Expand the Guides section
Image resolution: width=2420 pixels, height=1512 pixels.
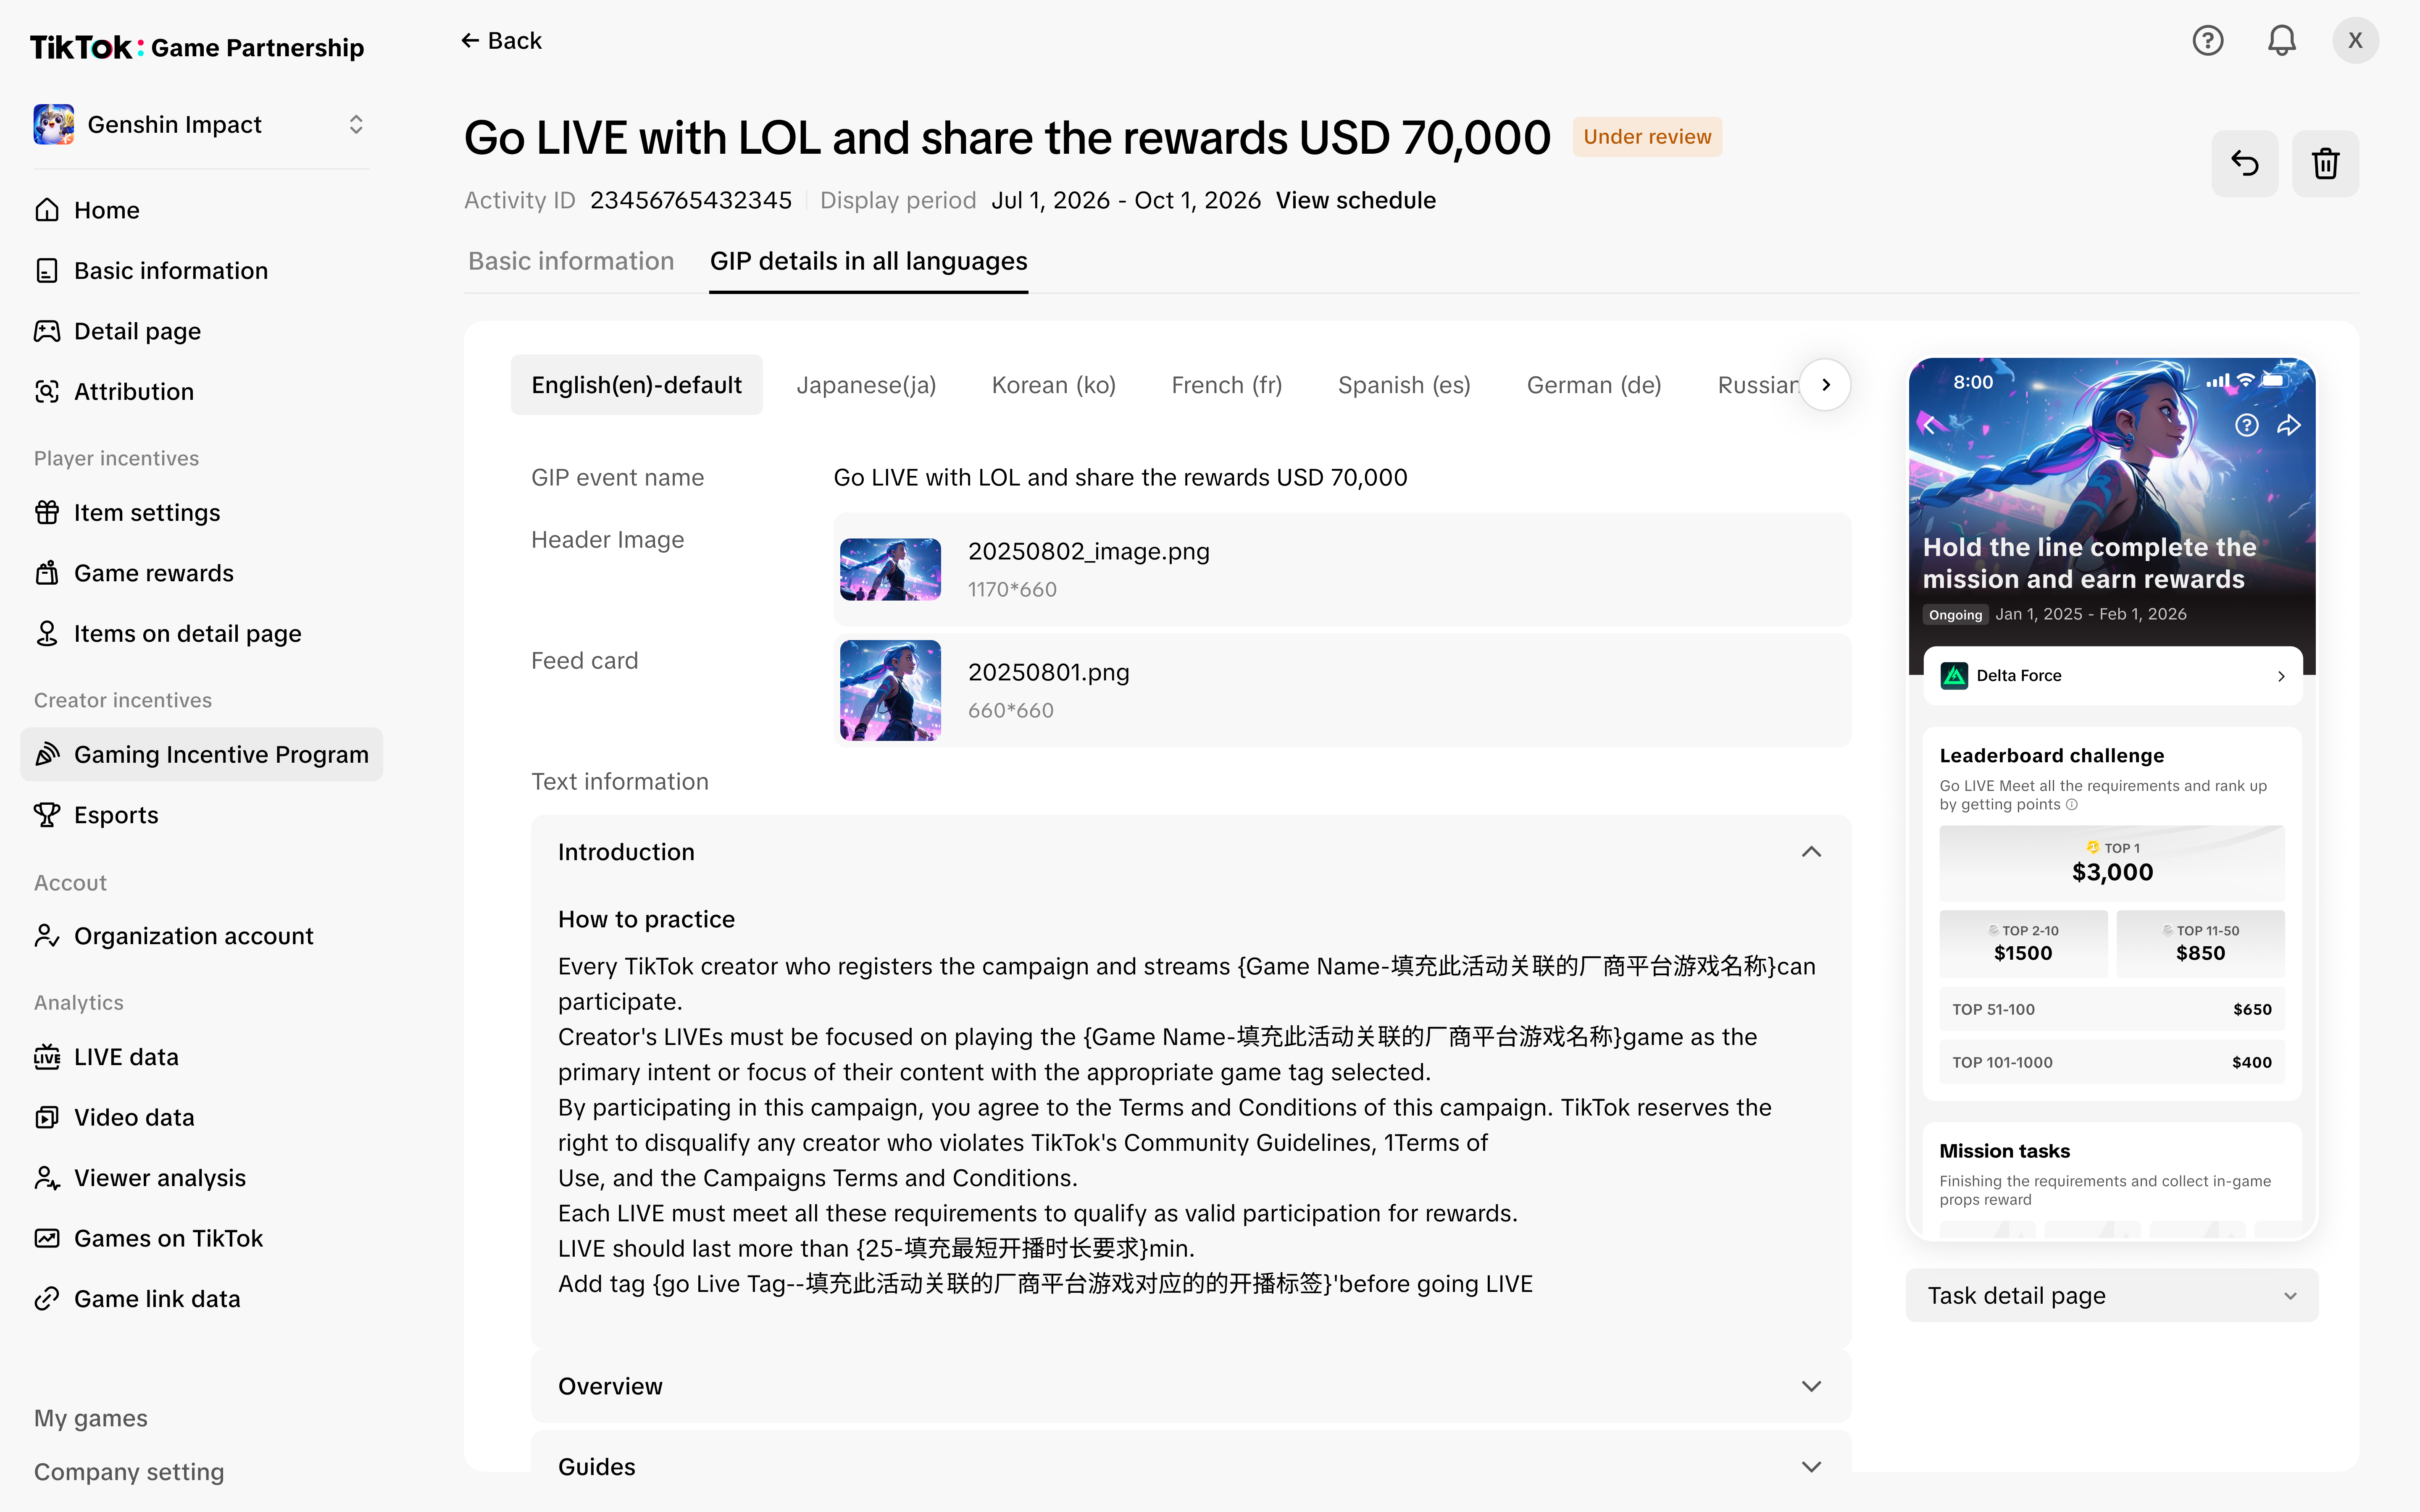point(1811,1467)
